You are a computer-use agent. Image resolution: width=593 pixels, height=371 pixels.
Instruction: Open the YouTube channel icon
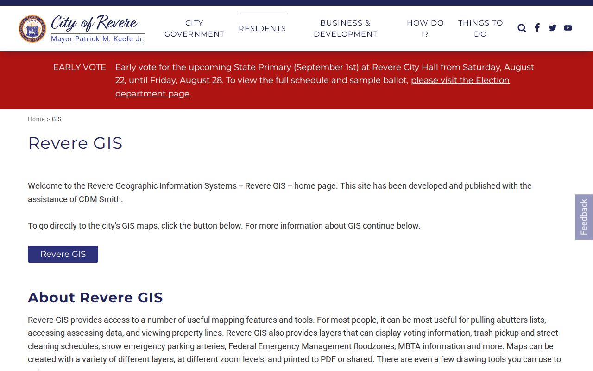pos(568,28)
